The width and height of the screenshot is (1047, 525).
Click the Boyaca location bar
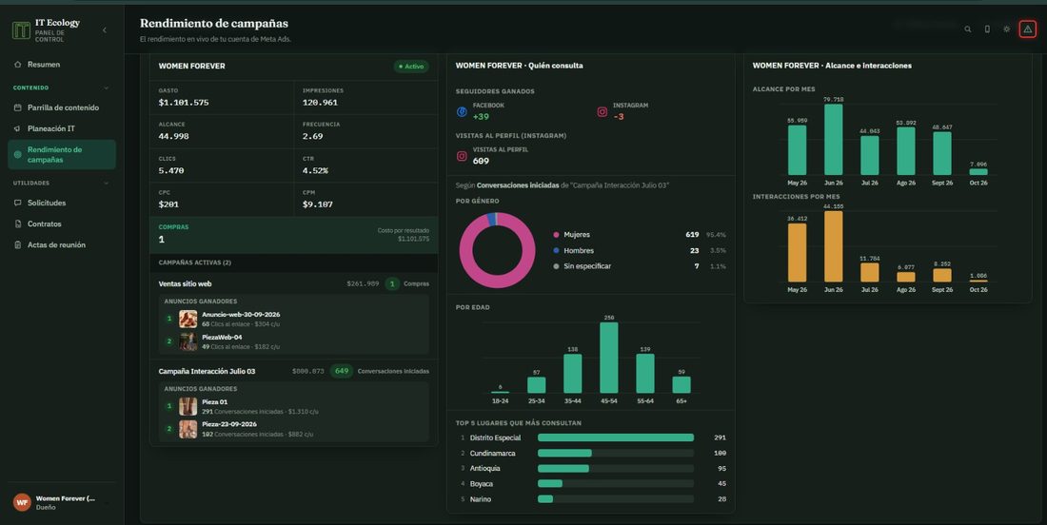550,484
